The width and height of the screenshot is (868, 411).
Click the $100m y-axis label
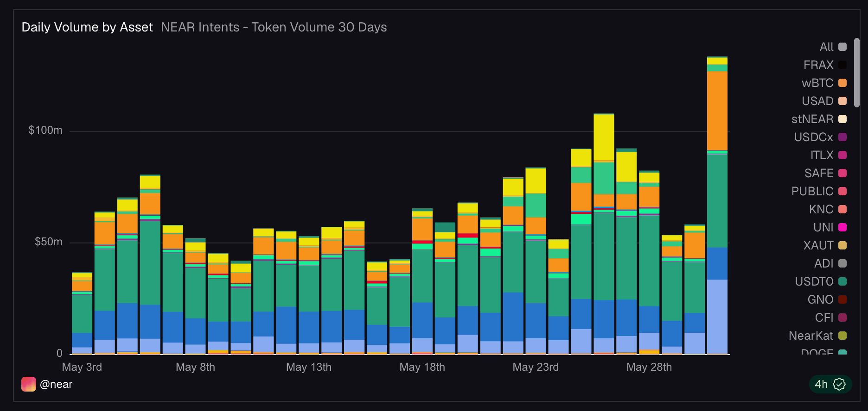(x=45, y=130)
